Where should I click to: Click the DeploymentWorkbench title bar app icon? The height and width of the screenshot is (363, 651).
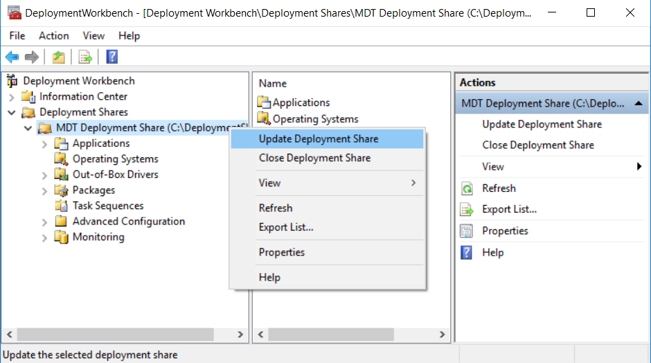14,12
